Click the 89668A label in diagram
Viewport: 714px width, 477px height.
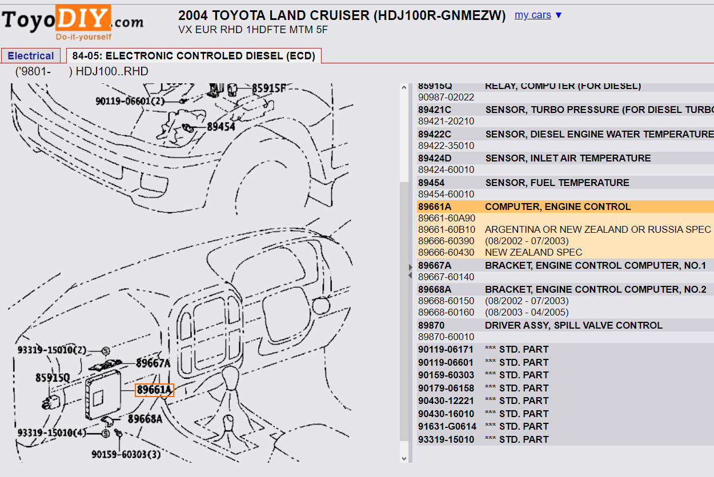[x=145, y=419]
